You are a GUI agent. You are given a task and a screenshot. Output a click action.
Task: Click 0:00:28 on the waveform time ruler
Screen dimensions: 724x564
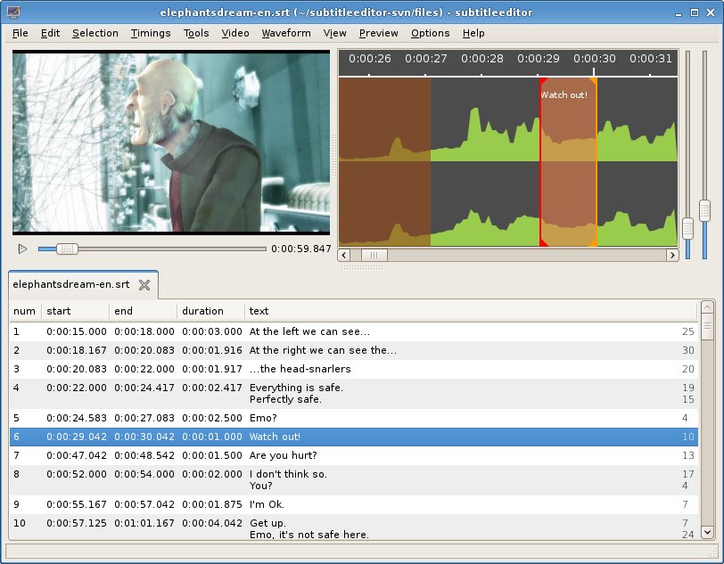pyautogui.click(x=482, y=59)
